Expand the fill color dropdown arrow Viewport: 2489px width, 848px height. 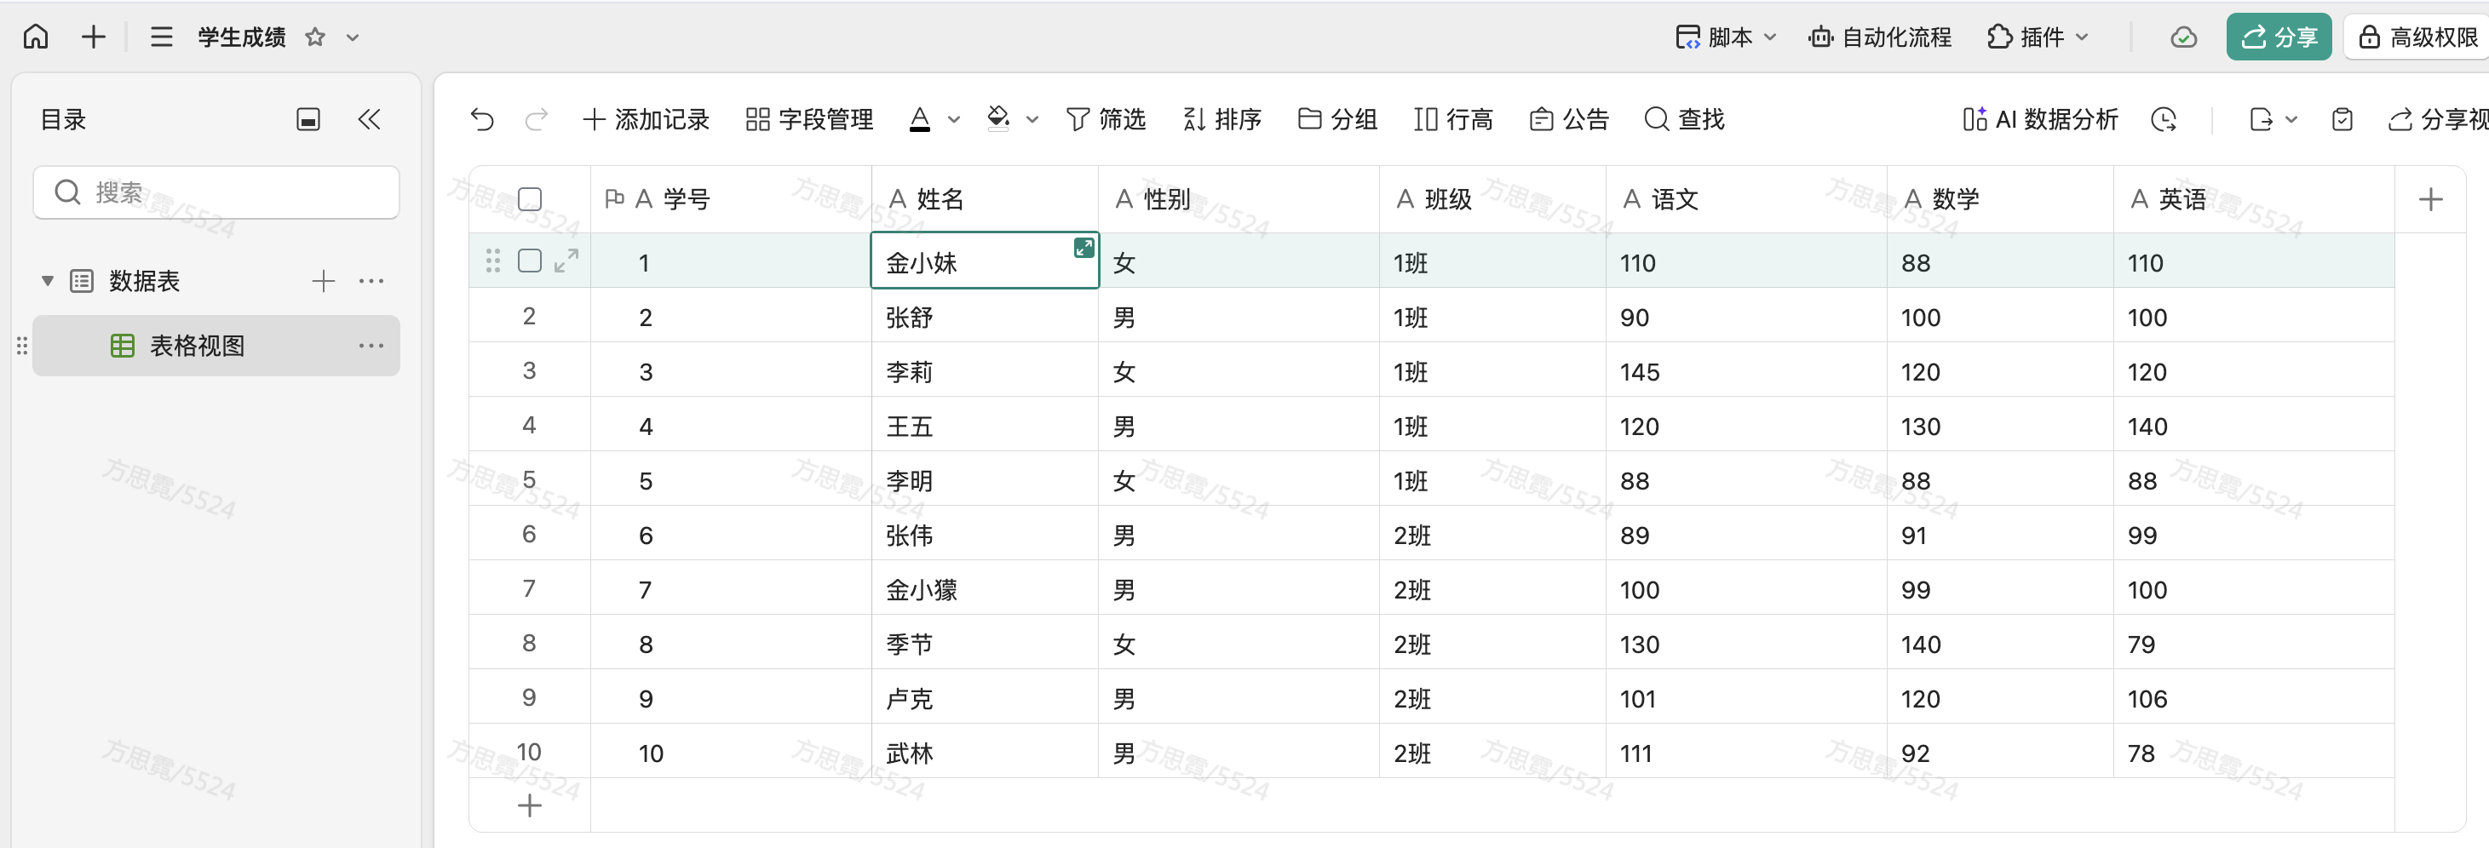1033,120
